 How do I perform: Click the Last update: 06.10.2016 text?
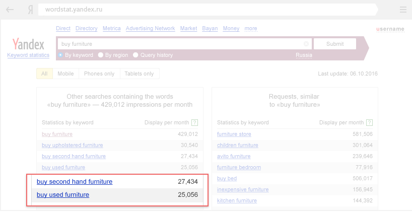(348, 74)
